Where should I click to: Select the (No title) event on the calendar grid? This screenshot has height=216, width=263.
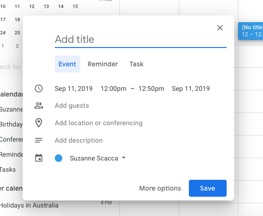point(250,31)
